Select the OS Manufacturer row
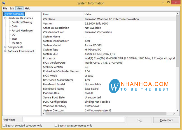The width and height of the screenshot is (182, 130). 109,32
